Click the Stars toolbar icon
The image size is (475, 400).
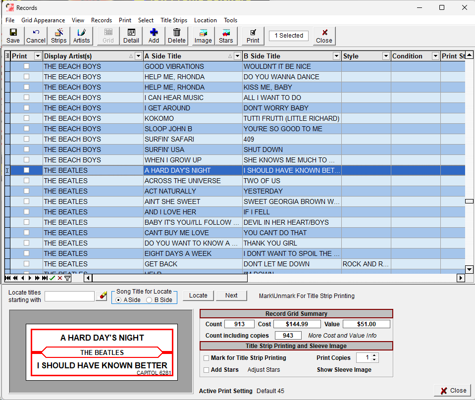pos(226,36)
